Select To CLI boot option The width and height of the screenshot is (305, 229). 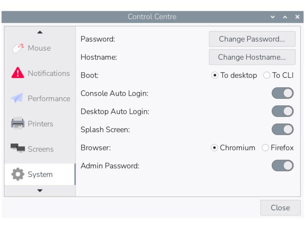(266, 75)
